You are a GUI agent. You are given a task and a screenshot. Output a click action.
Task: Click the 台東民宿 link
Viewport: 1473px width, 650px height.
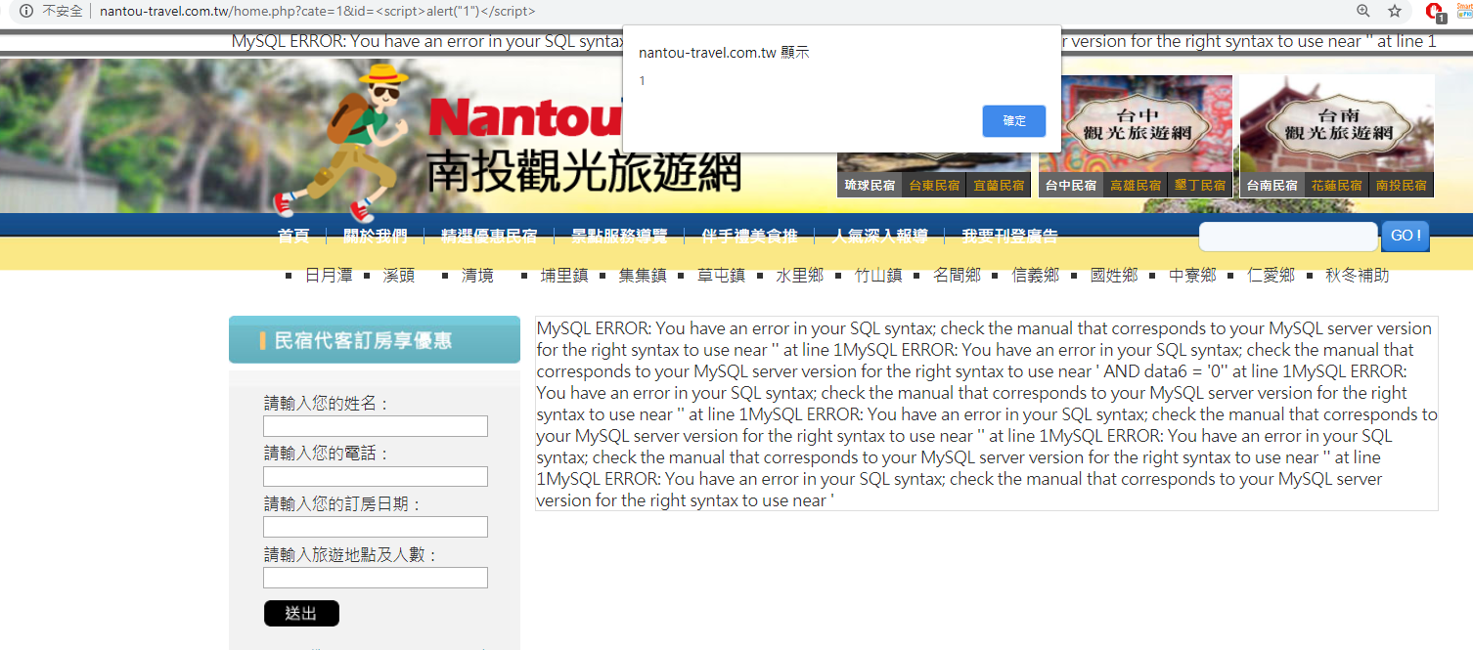pos(934,185)
